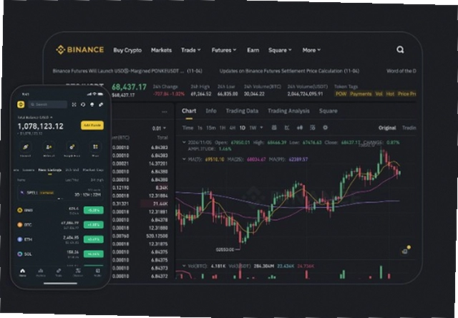Tap the Home tab in phone bottom bar

point(22,272)
